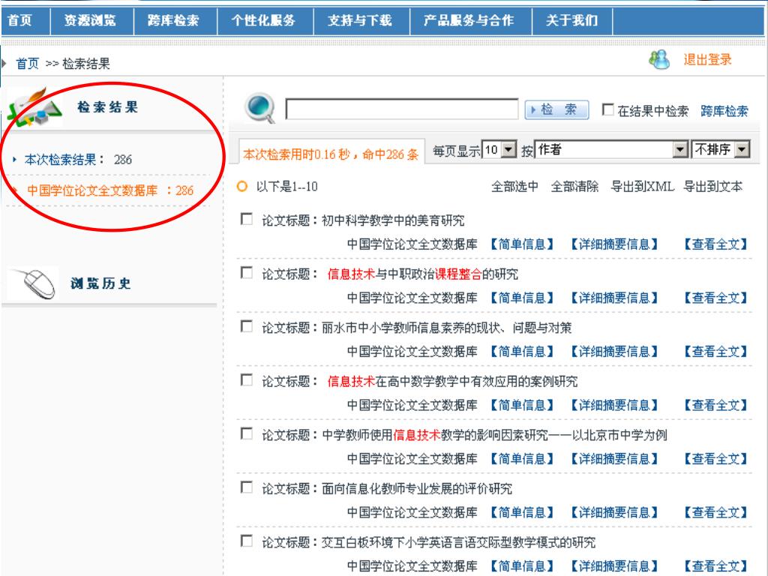This screenshot has width=768, height=576.
Task: Open 查看全文 for 面向信息化教师专业发展的评价研究
Action: point(715,512)
